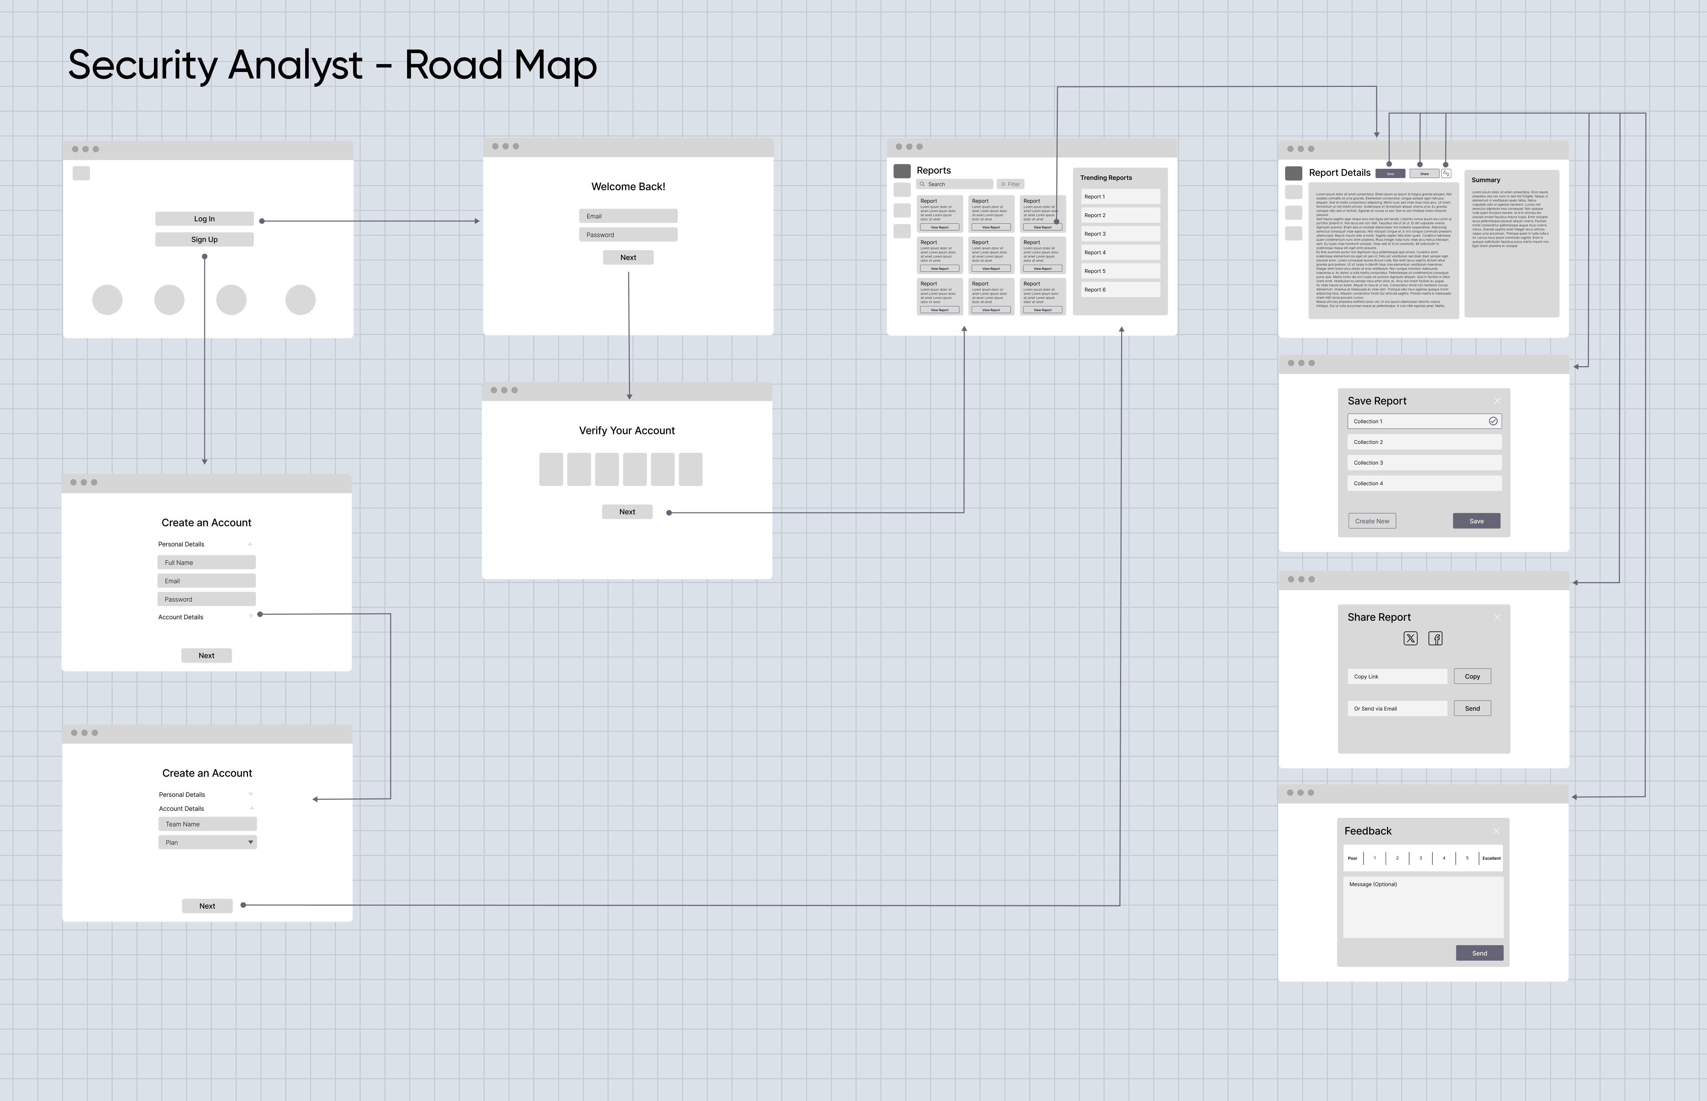This screenshot has width=1707, height=1101.
Task: Click the search magnifier icon on Reports page
Action: point(922,184)
